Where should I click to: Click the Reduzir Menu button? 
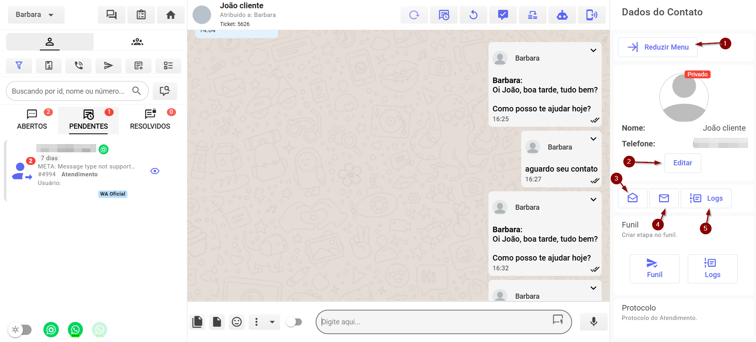[x=658, y=47]
